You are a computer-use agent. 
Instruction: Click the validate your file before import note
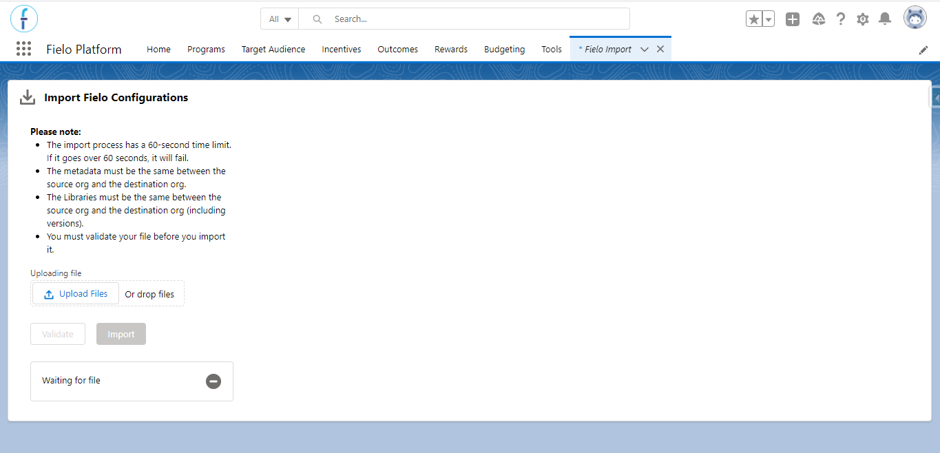(136, 243)
